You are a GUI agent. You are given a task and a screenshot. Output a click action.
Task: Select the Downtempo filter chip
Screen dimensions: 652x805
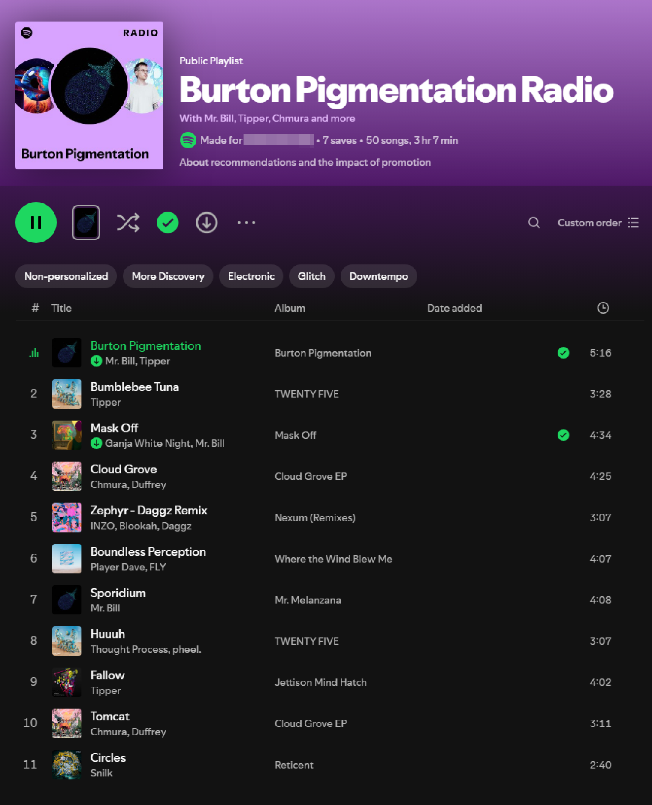click(x=378, y=276)
